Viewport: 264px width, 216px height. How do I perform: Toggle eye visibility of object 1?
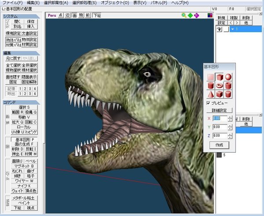[x=219, y=29]
